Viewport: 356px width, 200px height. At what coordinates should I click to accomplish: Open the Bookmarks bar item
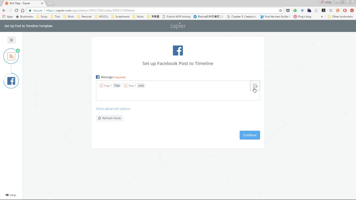click(24, 17)
